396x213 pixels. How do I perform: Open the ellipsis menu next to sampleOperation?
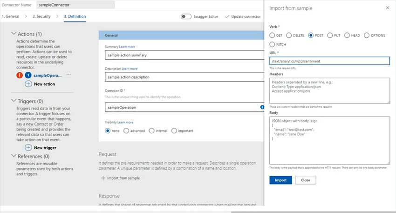68,75
